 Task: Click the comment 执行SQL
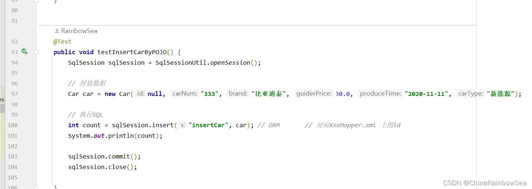(86, 114)
